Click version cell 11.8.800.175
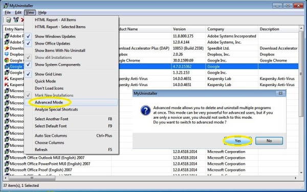The image size is (307, 192). click(183, 36)
